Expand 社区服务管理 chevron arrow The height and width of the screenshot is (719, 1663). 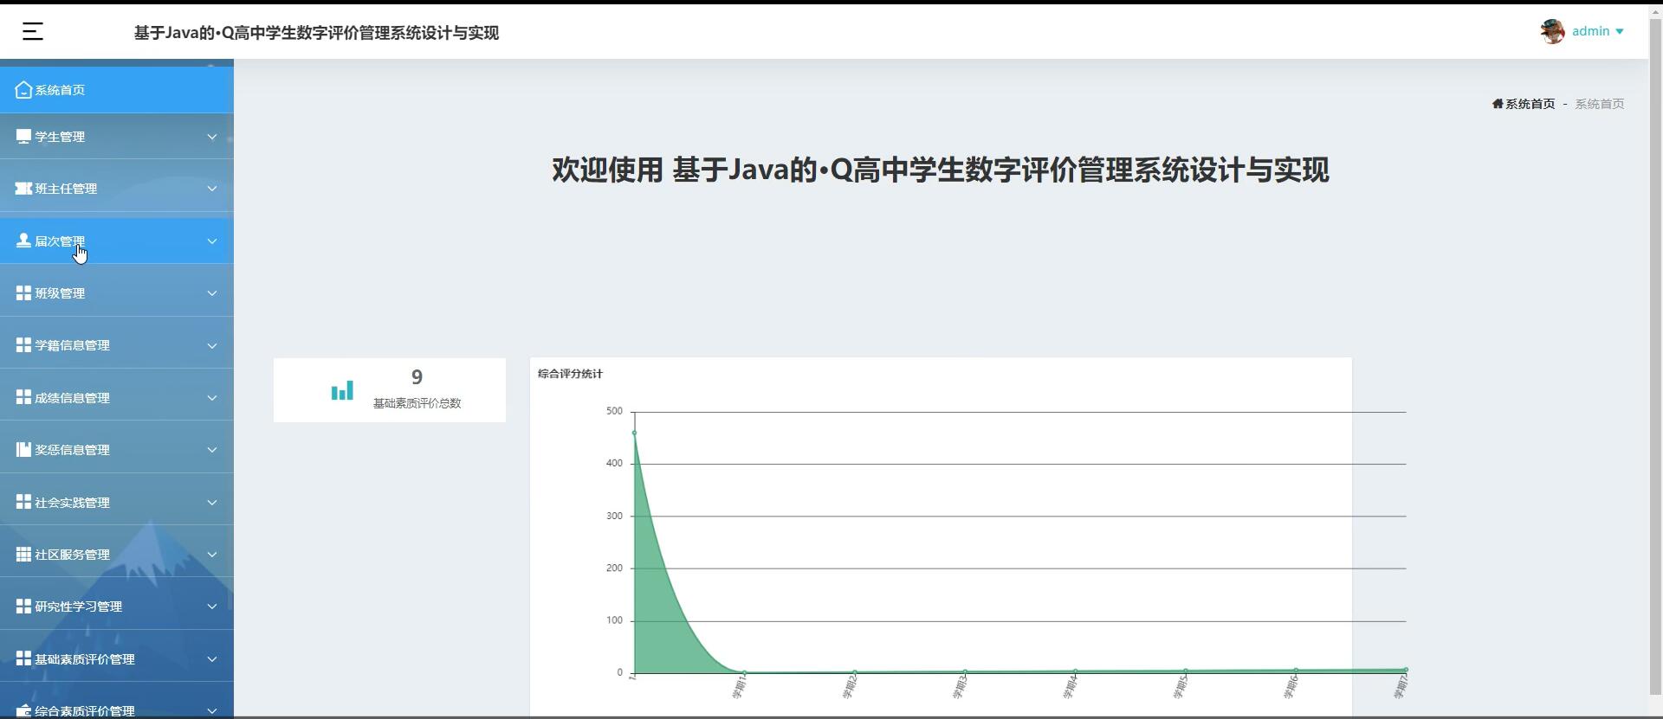[x=211, y=555]
